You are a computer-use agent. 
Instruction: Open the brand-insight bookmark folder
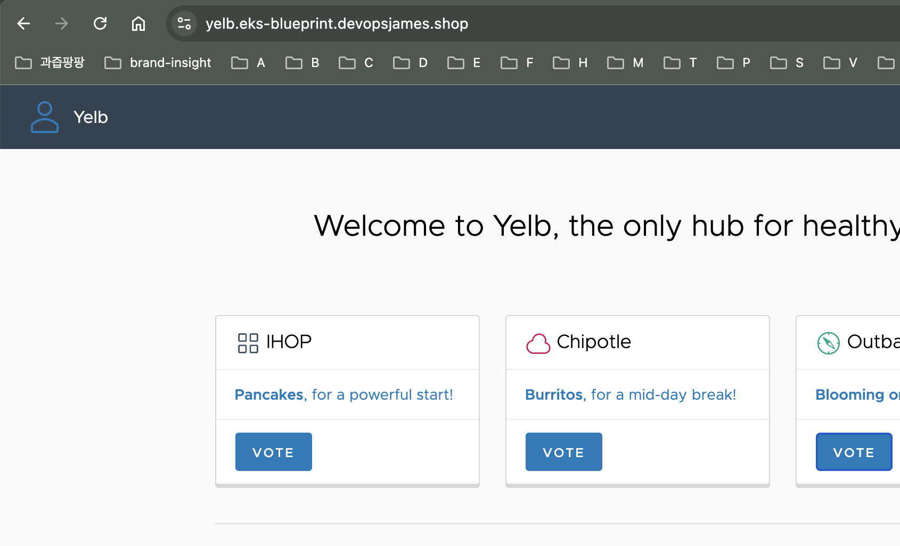tap(158, 63)
